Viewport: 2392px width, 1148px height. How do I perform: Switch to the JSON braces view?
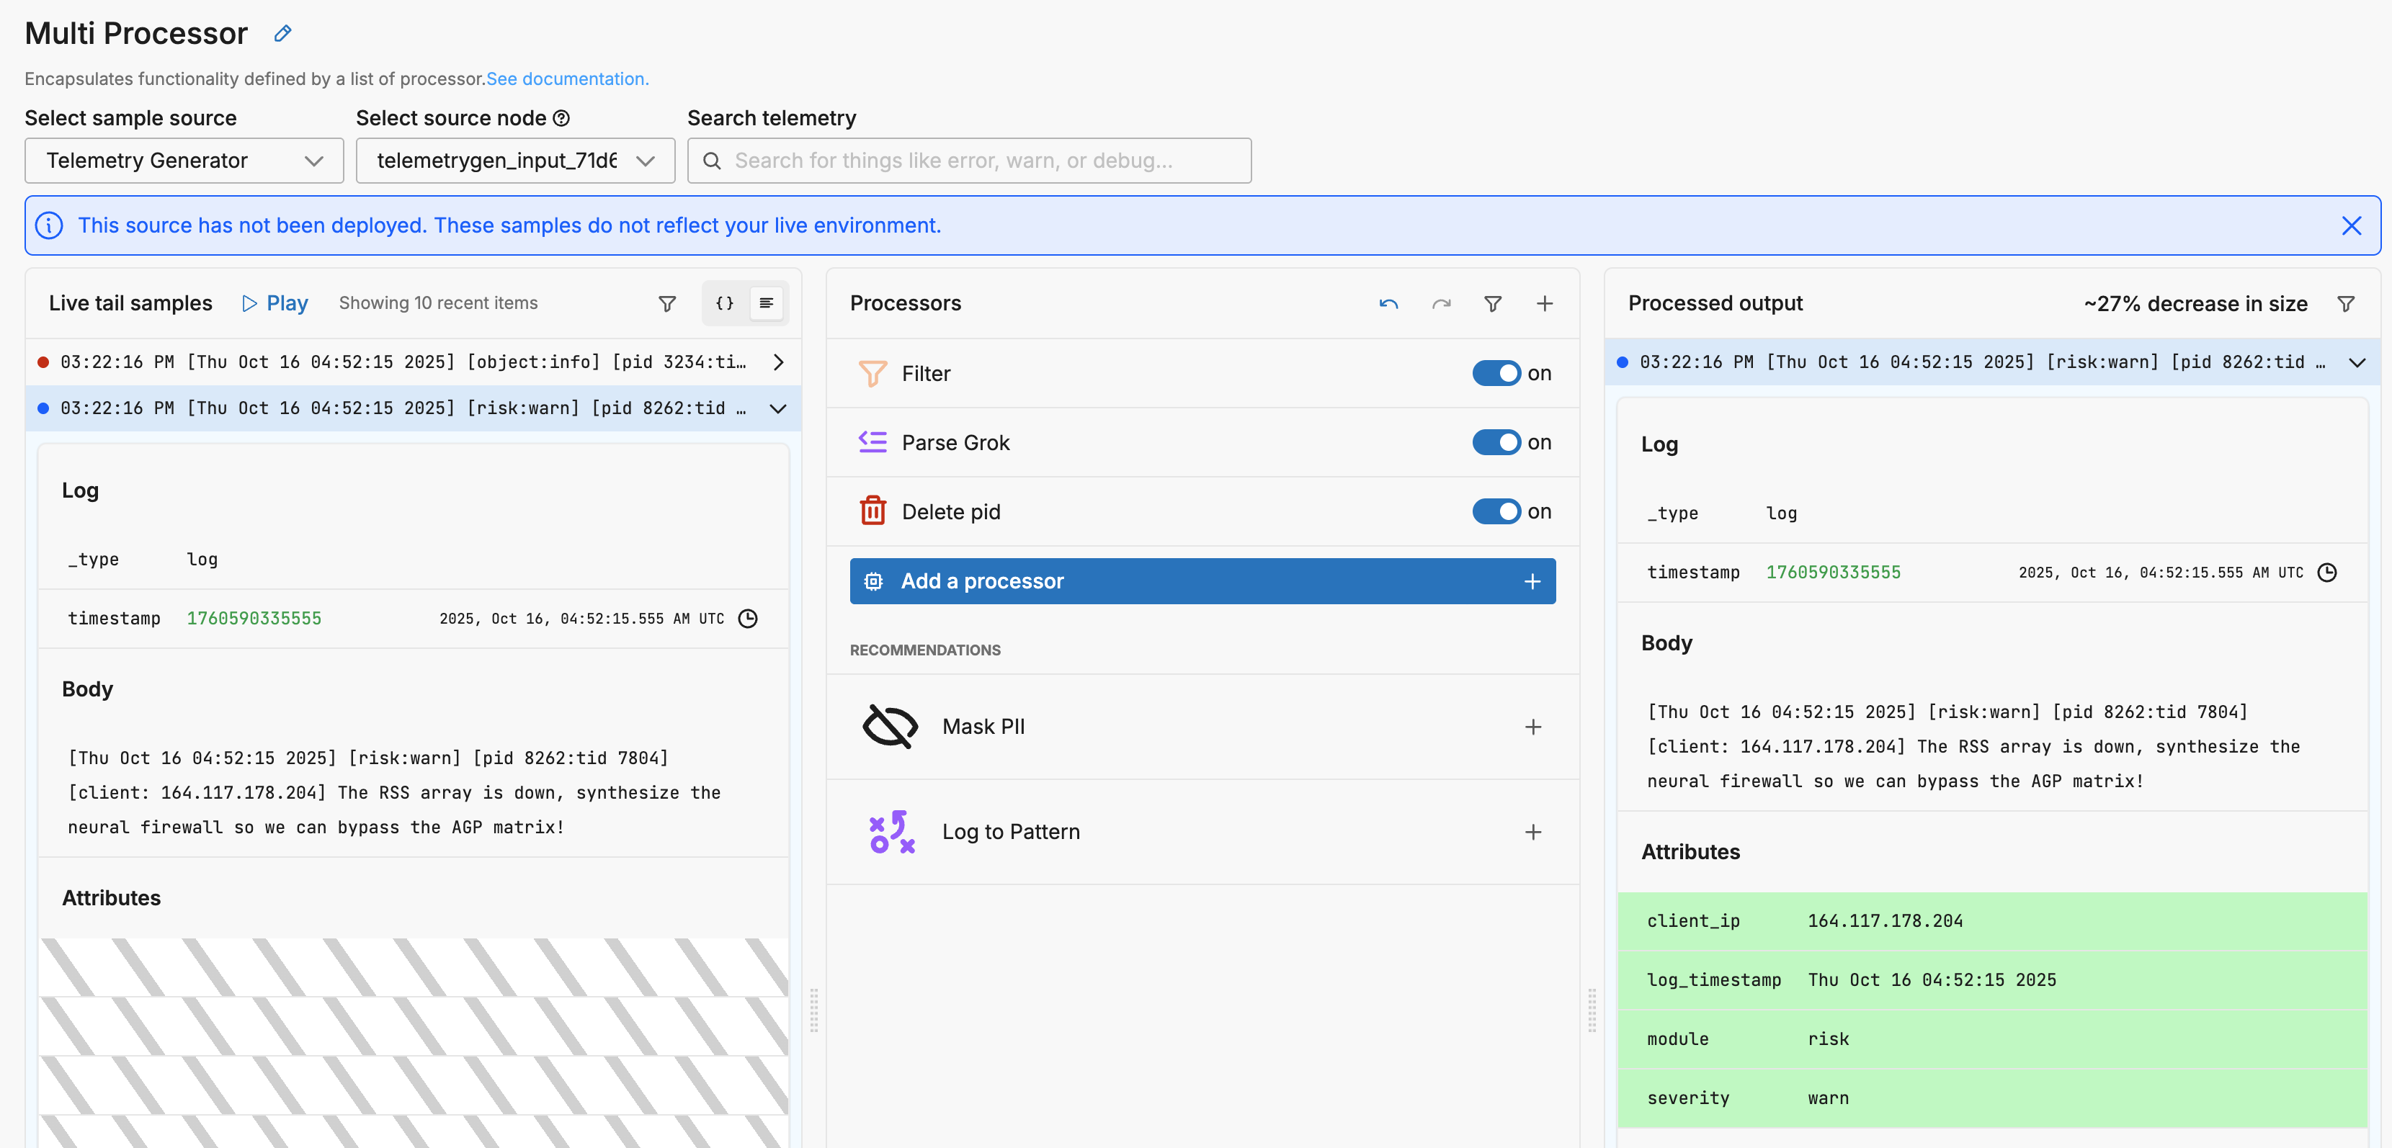click(x=724, y=303)
